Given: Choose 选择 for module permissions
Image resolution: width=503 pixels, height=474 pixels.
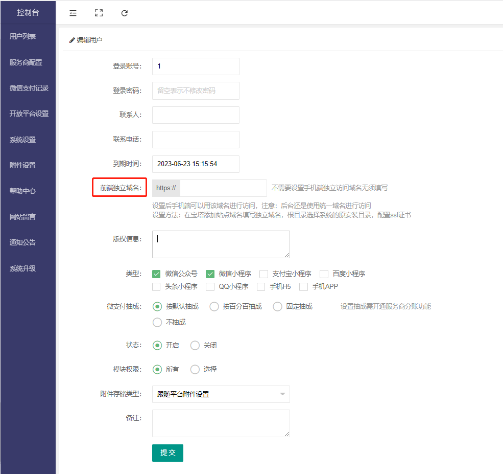Looking at the screenshot, I should point(195,370).
